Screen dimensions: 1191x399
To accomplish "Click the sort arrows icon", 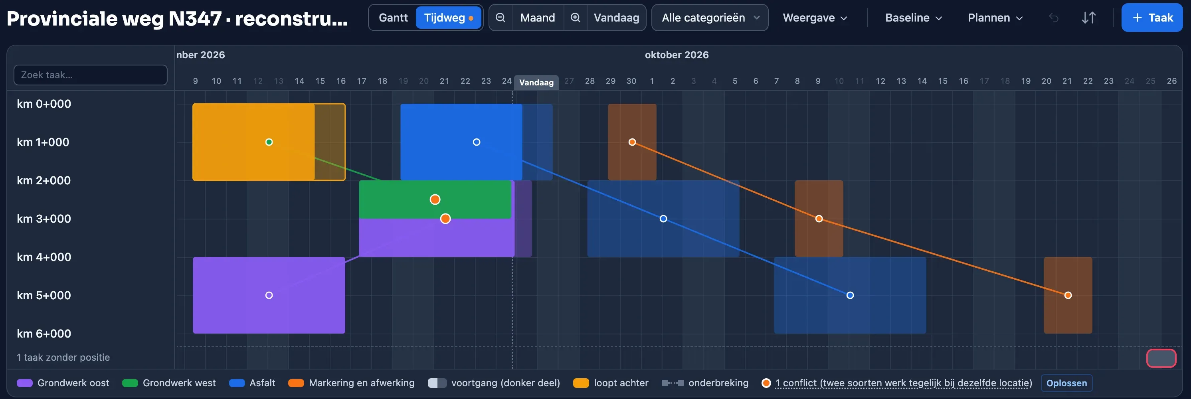I will pos(1089,18).
